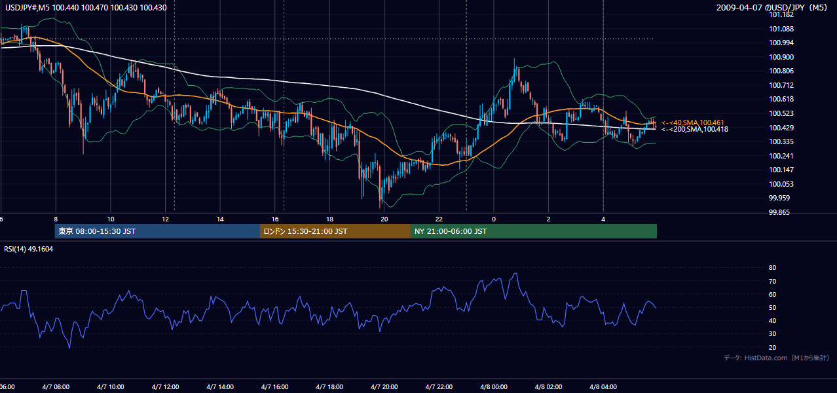
Task: Click the 99.865 price axis label
Action: [x=779, y=212]
